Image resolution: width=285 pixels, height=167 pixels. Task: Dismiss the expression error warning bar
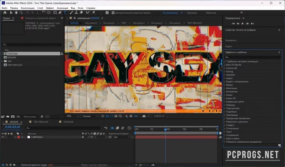203,111
